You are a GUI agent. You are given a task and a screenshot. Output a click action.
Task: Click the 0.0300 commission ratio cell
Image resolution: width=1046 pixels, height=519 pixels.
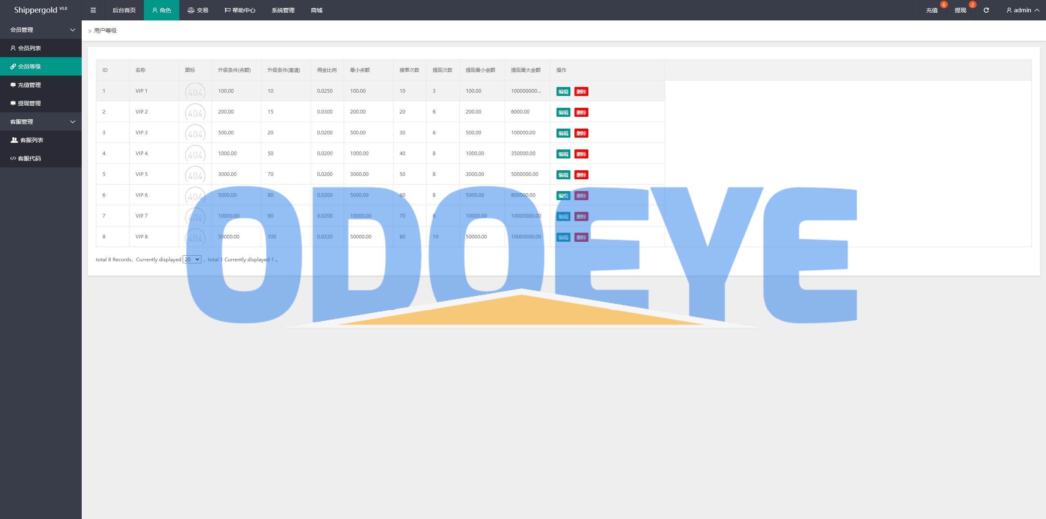click(x=327, y=111)
